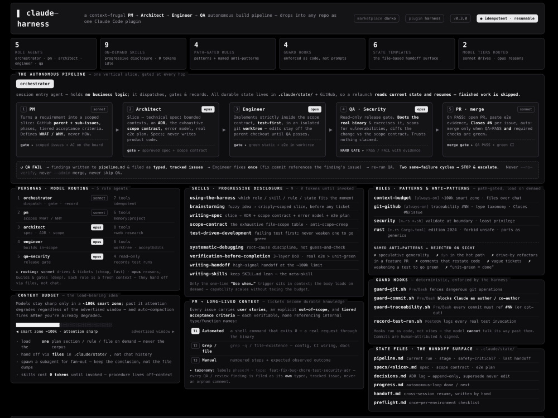Click the pipeline.md state file
558x418 pixels.
pos(388,358)
